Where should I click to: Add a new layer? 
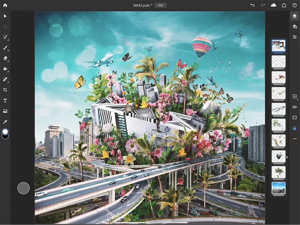[x=295, y=96]
